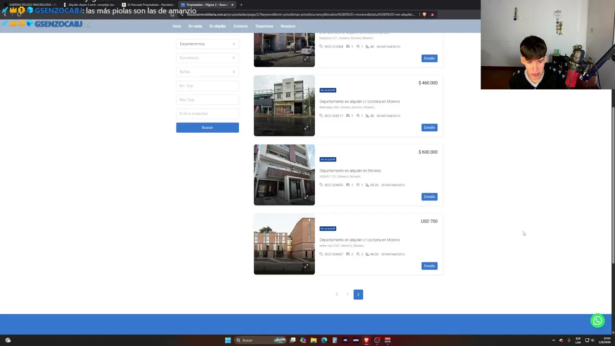Open the MM app on the taskbar

[356, 340]
